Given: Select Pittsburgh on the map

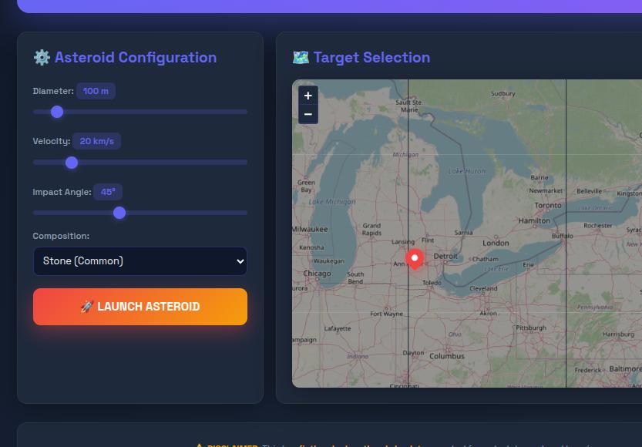Looking at the screenshot, I should click(530, 328).
